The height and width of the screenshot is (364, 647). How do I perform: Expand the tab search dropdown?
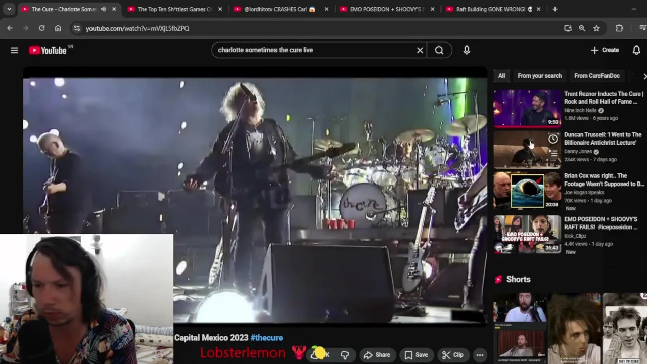(x=9, y=9)
